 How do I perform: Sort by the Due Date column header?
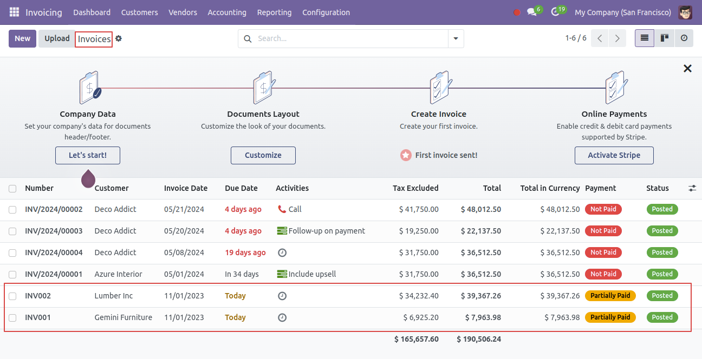(x=241, y=188)
